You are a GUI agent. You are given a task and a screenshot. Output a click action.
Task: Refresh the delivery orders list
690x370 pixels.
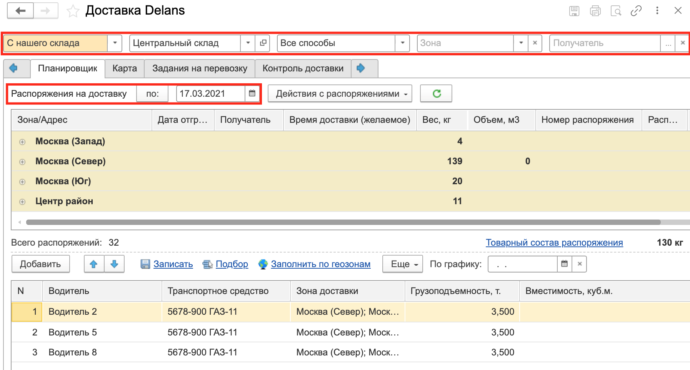point(436,94)
